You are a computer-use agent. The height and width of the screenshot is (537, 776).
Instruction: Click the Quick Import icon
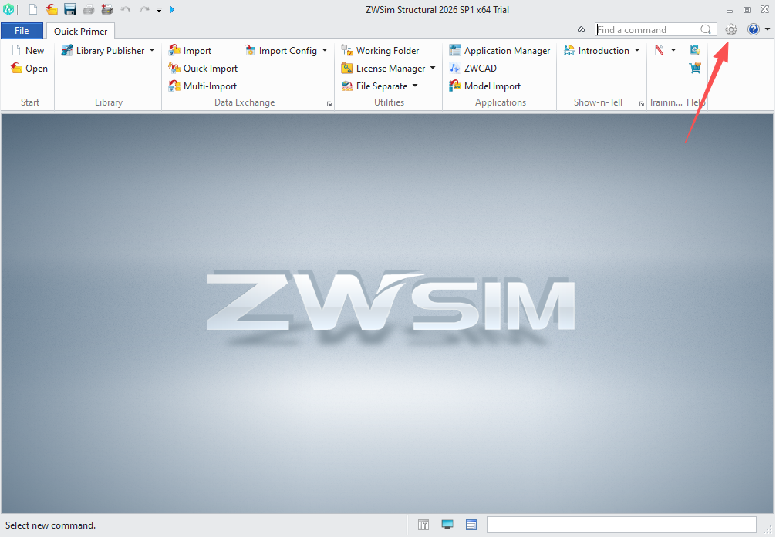(x=175, y=69)
